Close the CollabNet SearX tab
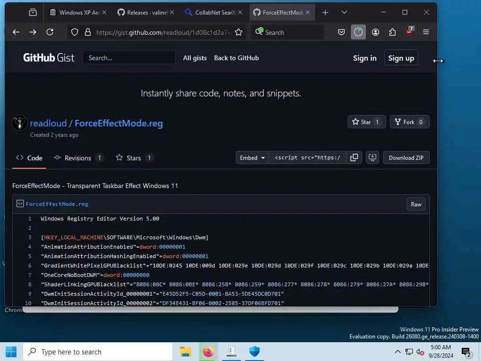Viewport: 481px width, 361px height. click(240, 12)
